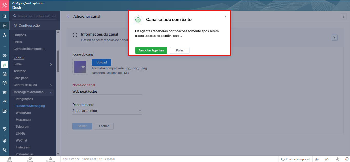Click the red X app close icon
This screenshot has width=350, height=162.
(x=4, y=5)
